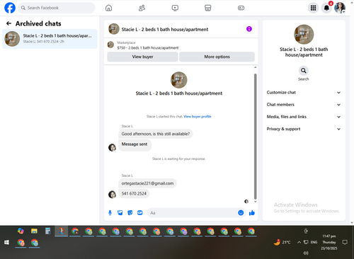Screen dimensions: 354x259
Task: Show hidden system tray icons
Action: 299,242
